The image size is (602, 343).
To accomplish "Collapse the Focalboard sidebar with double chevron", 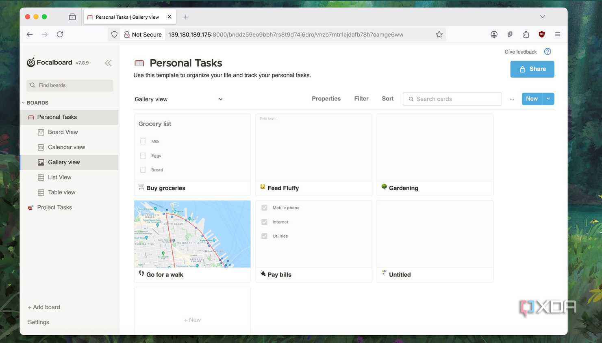I will pyautogui.click(x=108, y=63).
